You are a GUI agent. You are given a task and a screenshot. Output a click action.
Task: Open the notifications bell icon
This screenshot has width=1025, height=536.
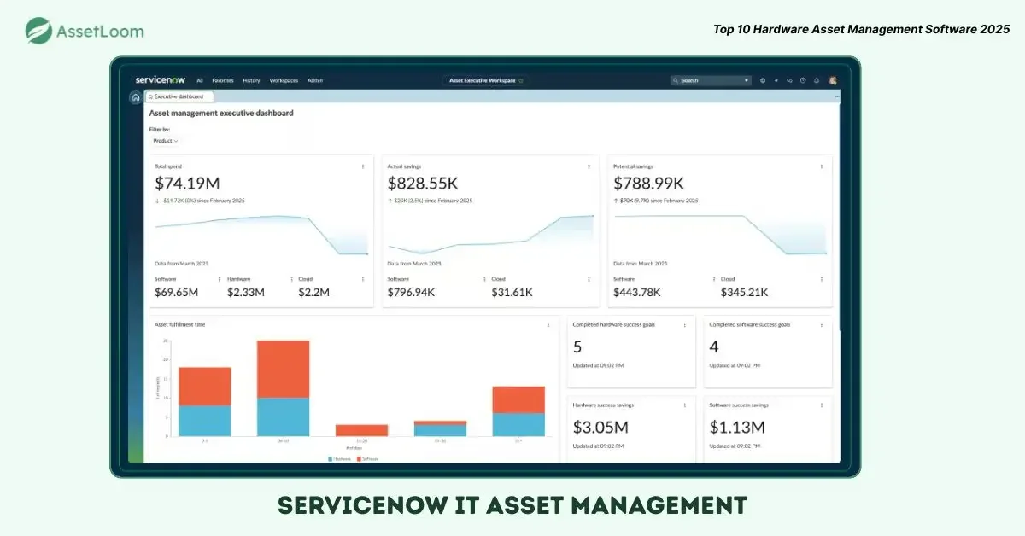pos(817,80)
